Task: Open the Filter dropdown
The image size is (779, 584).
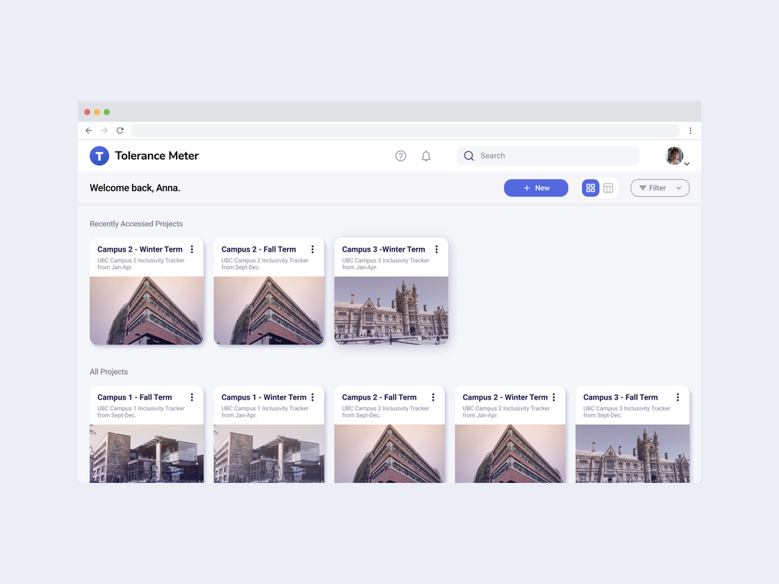Action: 659,187
